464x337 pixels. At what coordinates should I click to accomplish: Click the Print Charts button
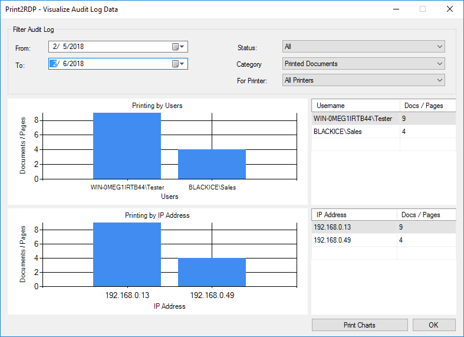point(359,325)
